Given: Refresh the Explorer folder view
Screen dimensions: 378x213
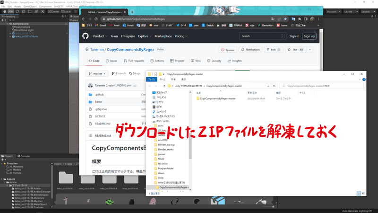Looking at the screenshot, I should click(274, 86).
